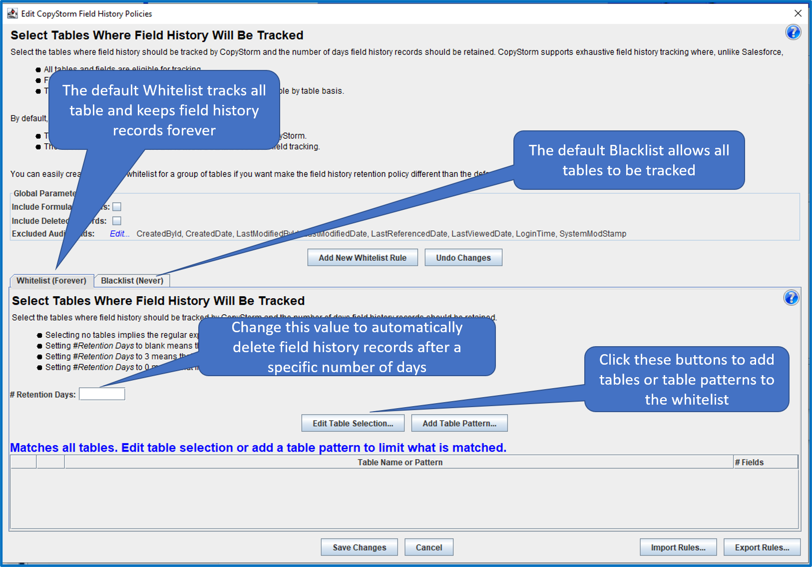Click 'Matches all tables' blue message
Image resolution: width=812 pixels, height=567 pixels.
point(258,448)
